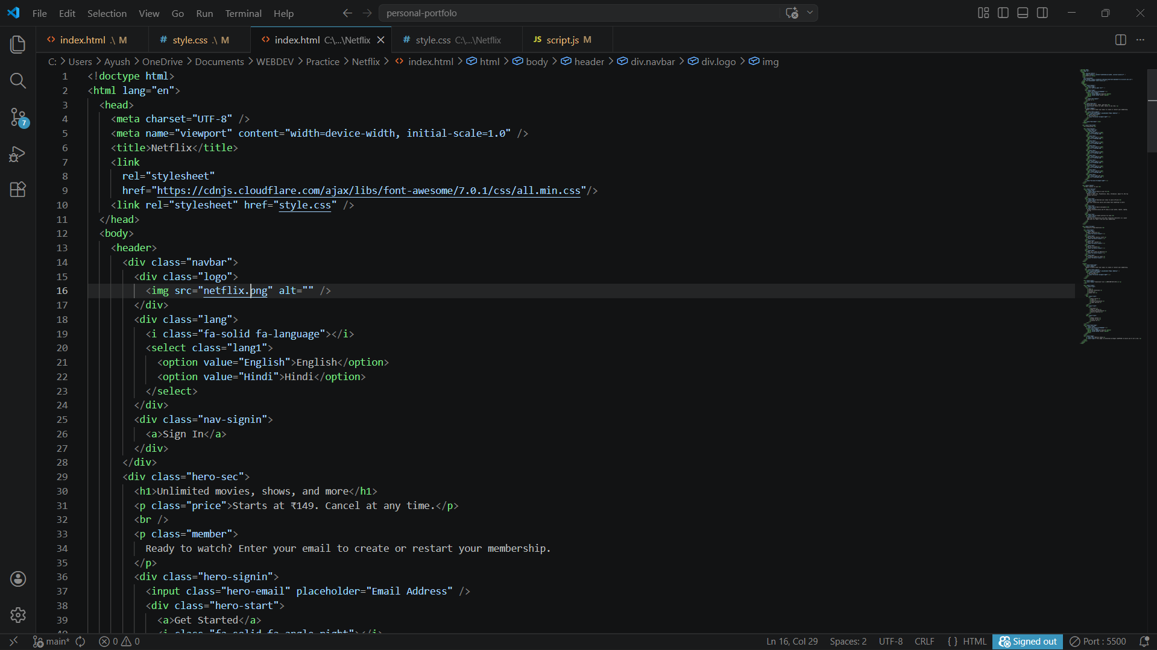1157x650 pixels.
Task: Open the Accounts icon in activity bar
Action: (17, 579)
